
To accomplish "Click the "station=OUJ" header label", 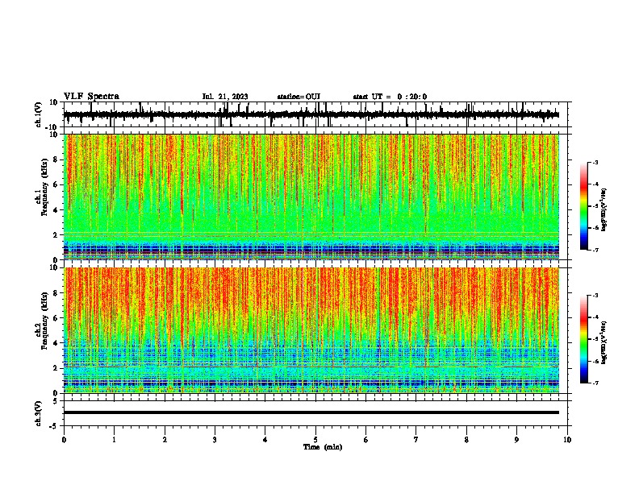I will pos(299,97).
